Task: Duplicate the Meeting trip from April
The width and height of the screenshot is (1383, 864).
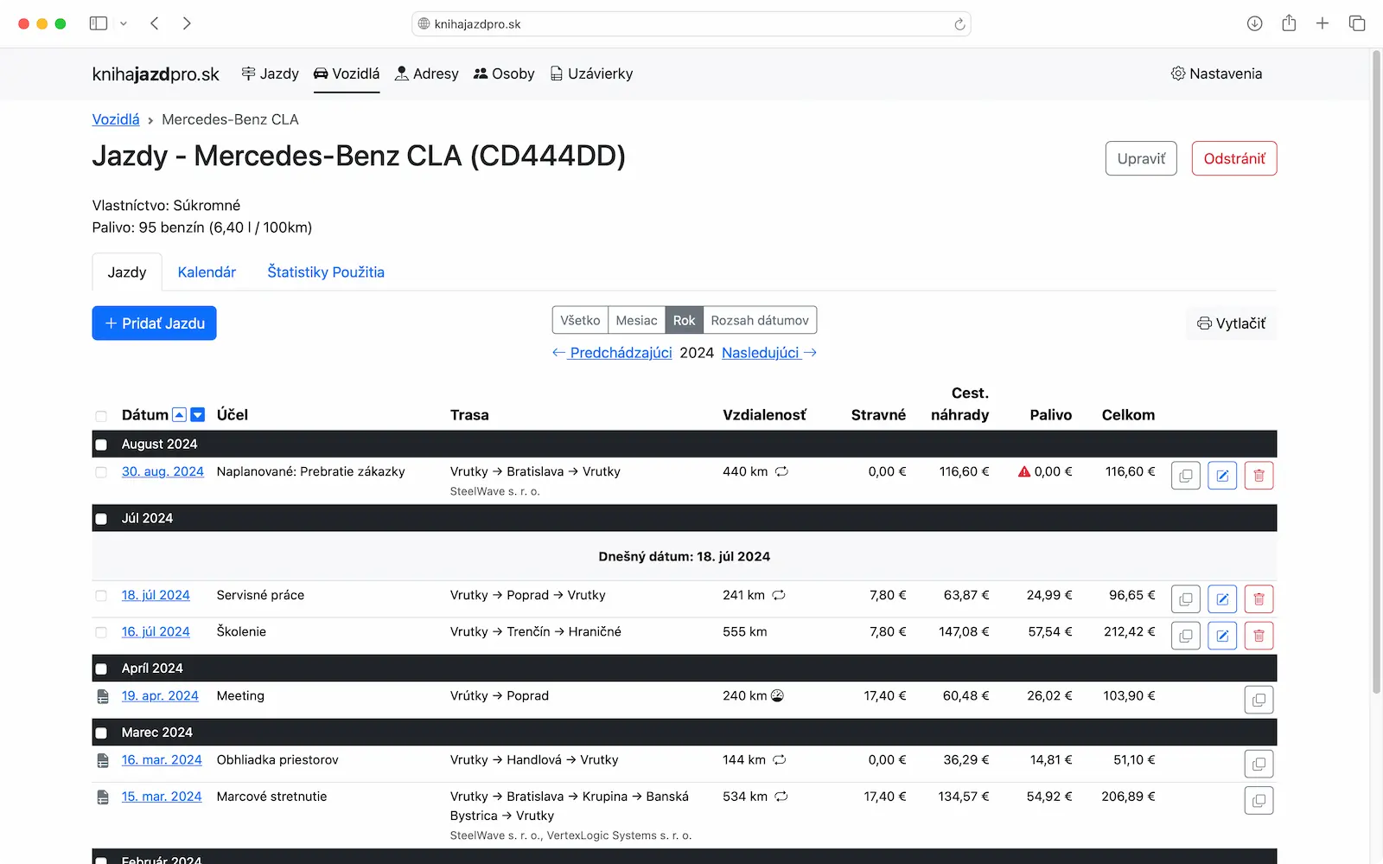Action: 1259,700
